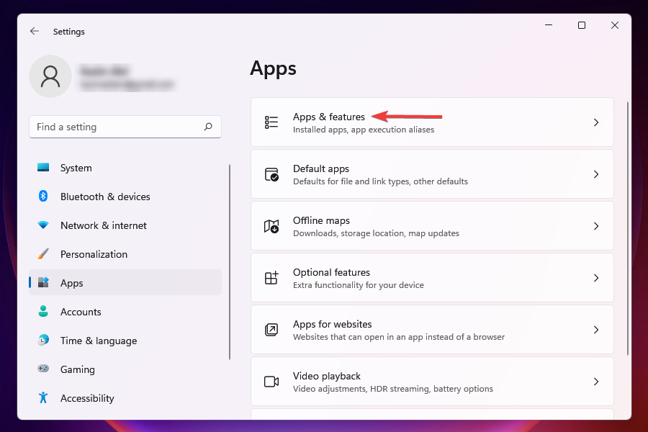Viewport: 648px width, 432px height.
Task: Click the Find a setting search box
Action: pyautogui.click(x=125, y=127)
